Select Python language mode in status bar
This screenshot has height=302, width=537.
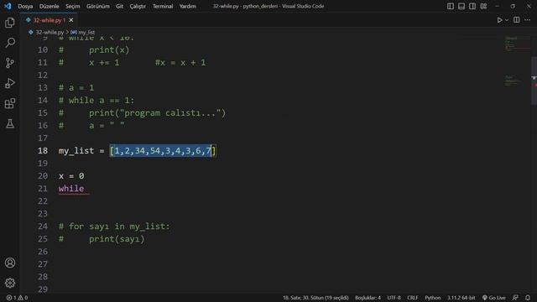[x=433, y=298]
